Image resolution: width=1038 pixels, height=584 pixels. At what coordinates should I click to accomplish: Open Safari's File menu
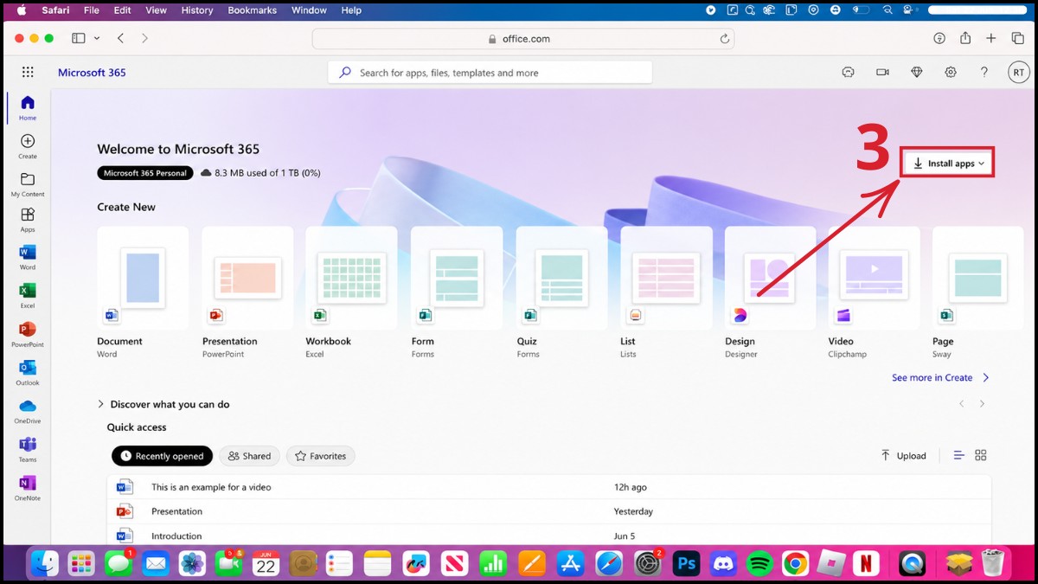click(92, 10)
